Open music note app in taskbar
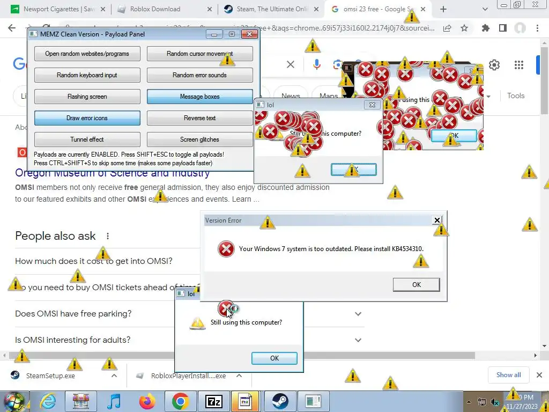 point(114,401)
